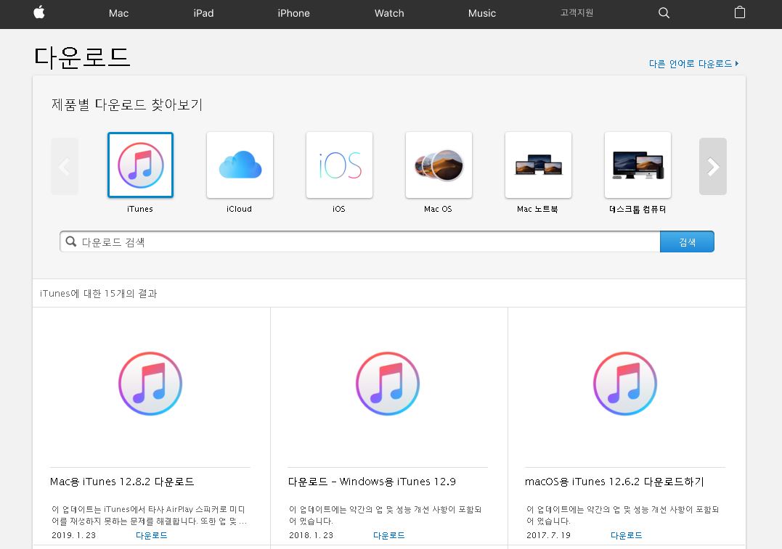Screen dimensions: 782x549
Task: Click the date text 2017. 7. 19
Action: click(x=549, y=535)
